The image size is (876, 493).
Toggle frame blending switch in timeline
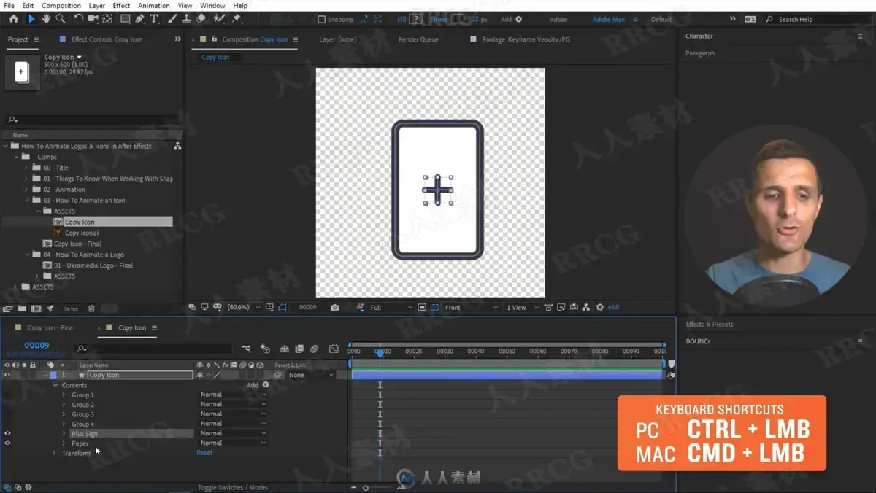pos(299,349)
